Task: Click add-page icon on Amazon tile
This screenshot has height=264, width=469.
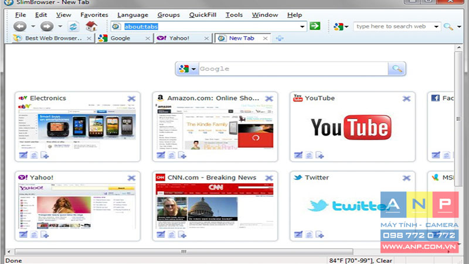Action: pyautogui.click(x=182, y=155)
